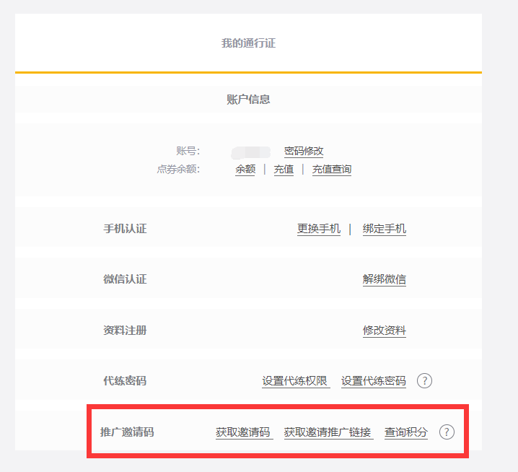Image resolution: width=518 pixels, height=472 pixels.
Task: Show help icon next to 设置代练密码
Action: [x=424, y=381]
